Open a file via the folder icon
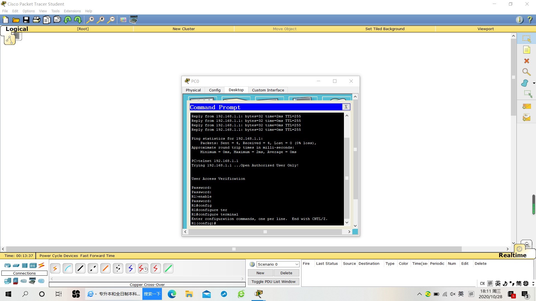The height and width of the screenshot is (301, 536). (x=16, y=20)
